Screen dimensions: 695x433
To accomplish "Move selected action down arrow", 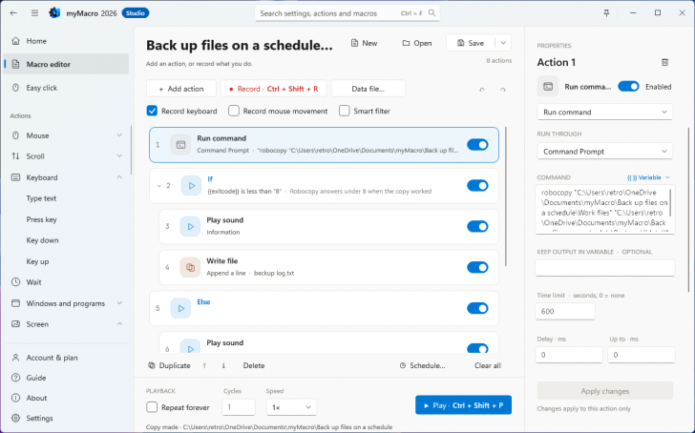I will [223, 365].
